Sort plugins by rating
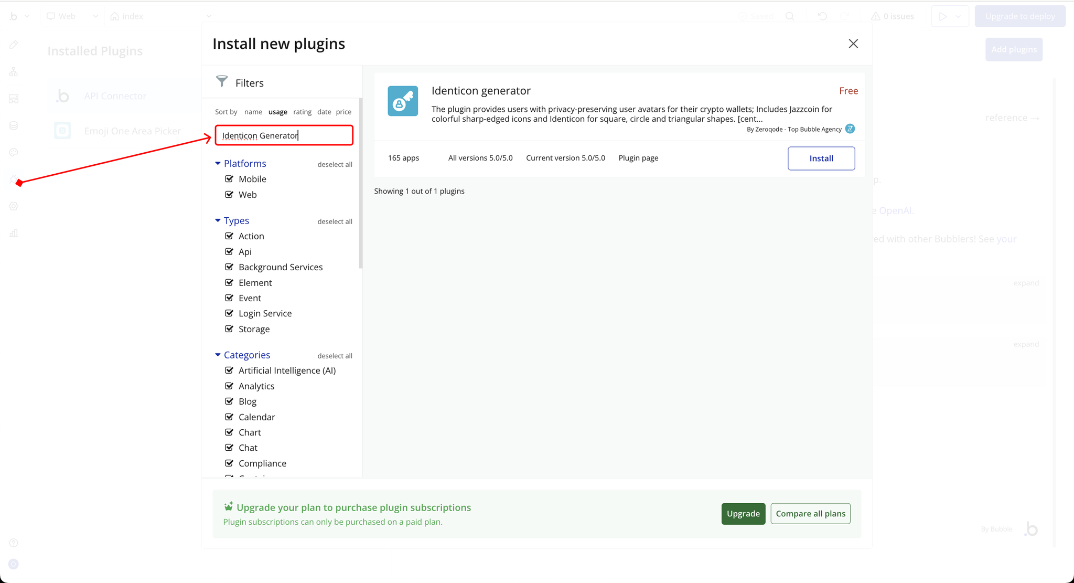The image size is (1074, 583). (302, 112)
